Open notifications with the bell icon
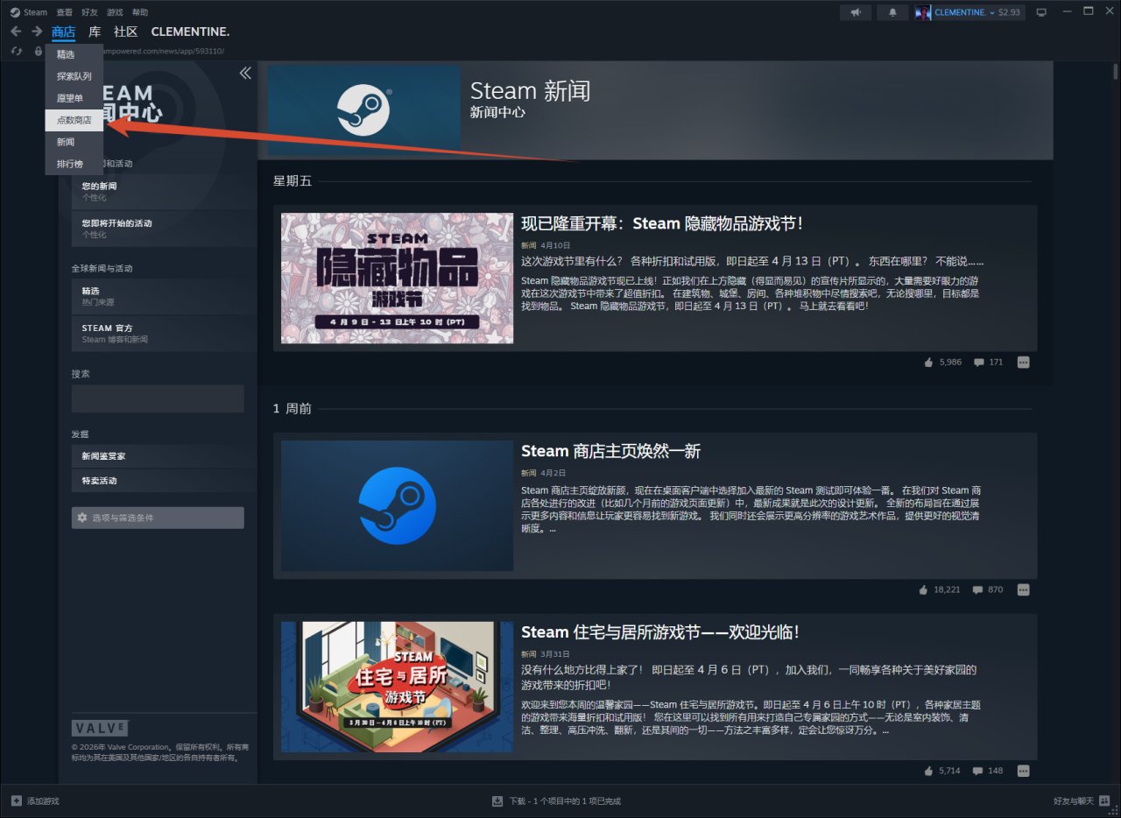 892,12
